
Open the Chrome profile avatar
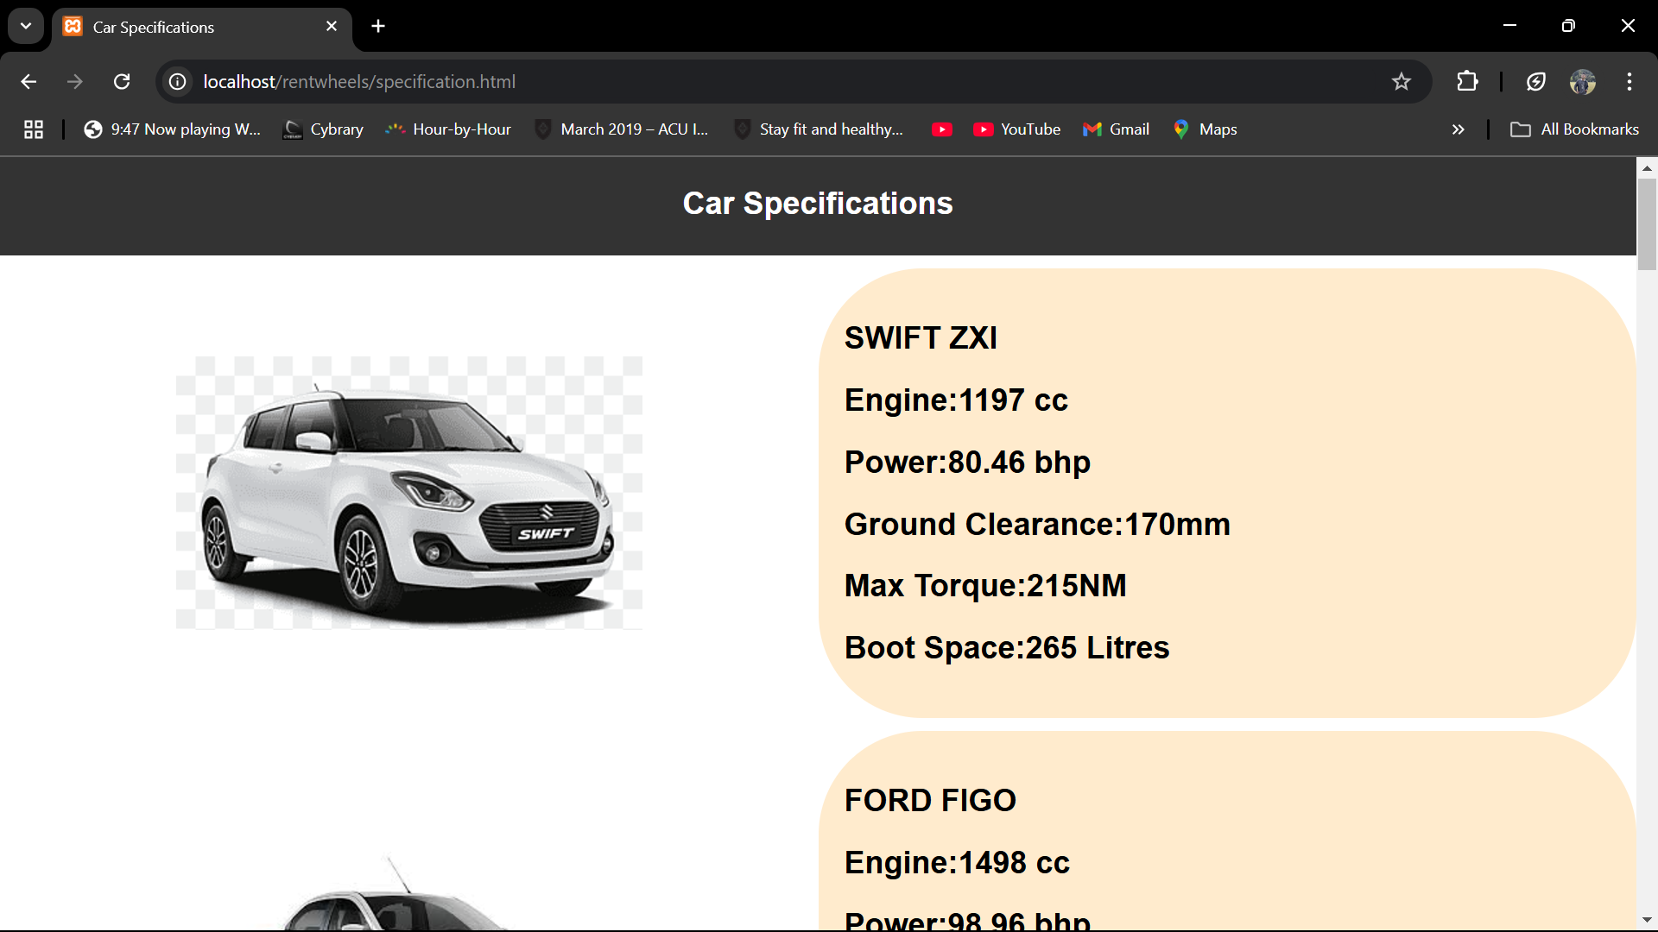1582,82
